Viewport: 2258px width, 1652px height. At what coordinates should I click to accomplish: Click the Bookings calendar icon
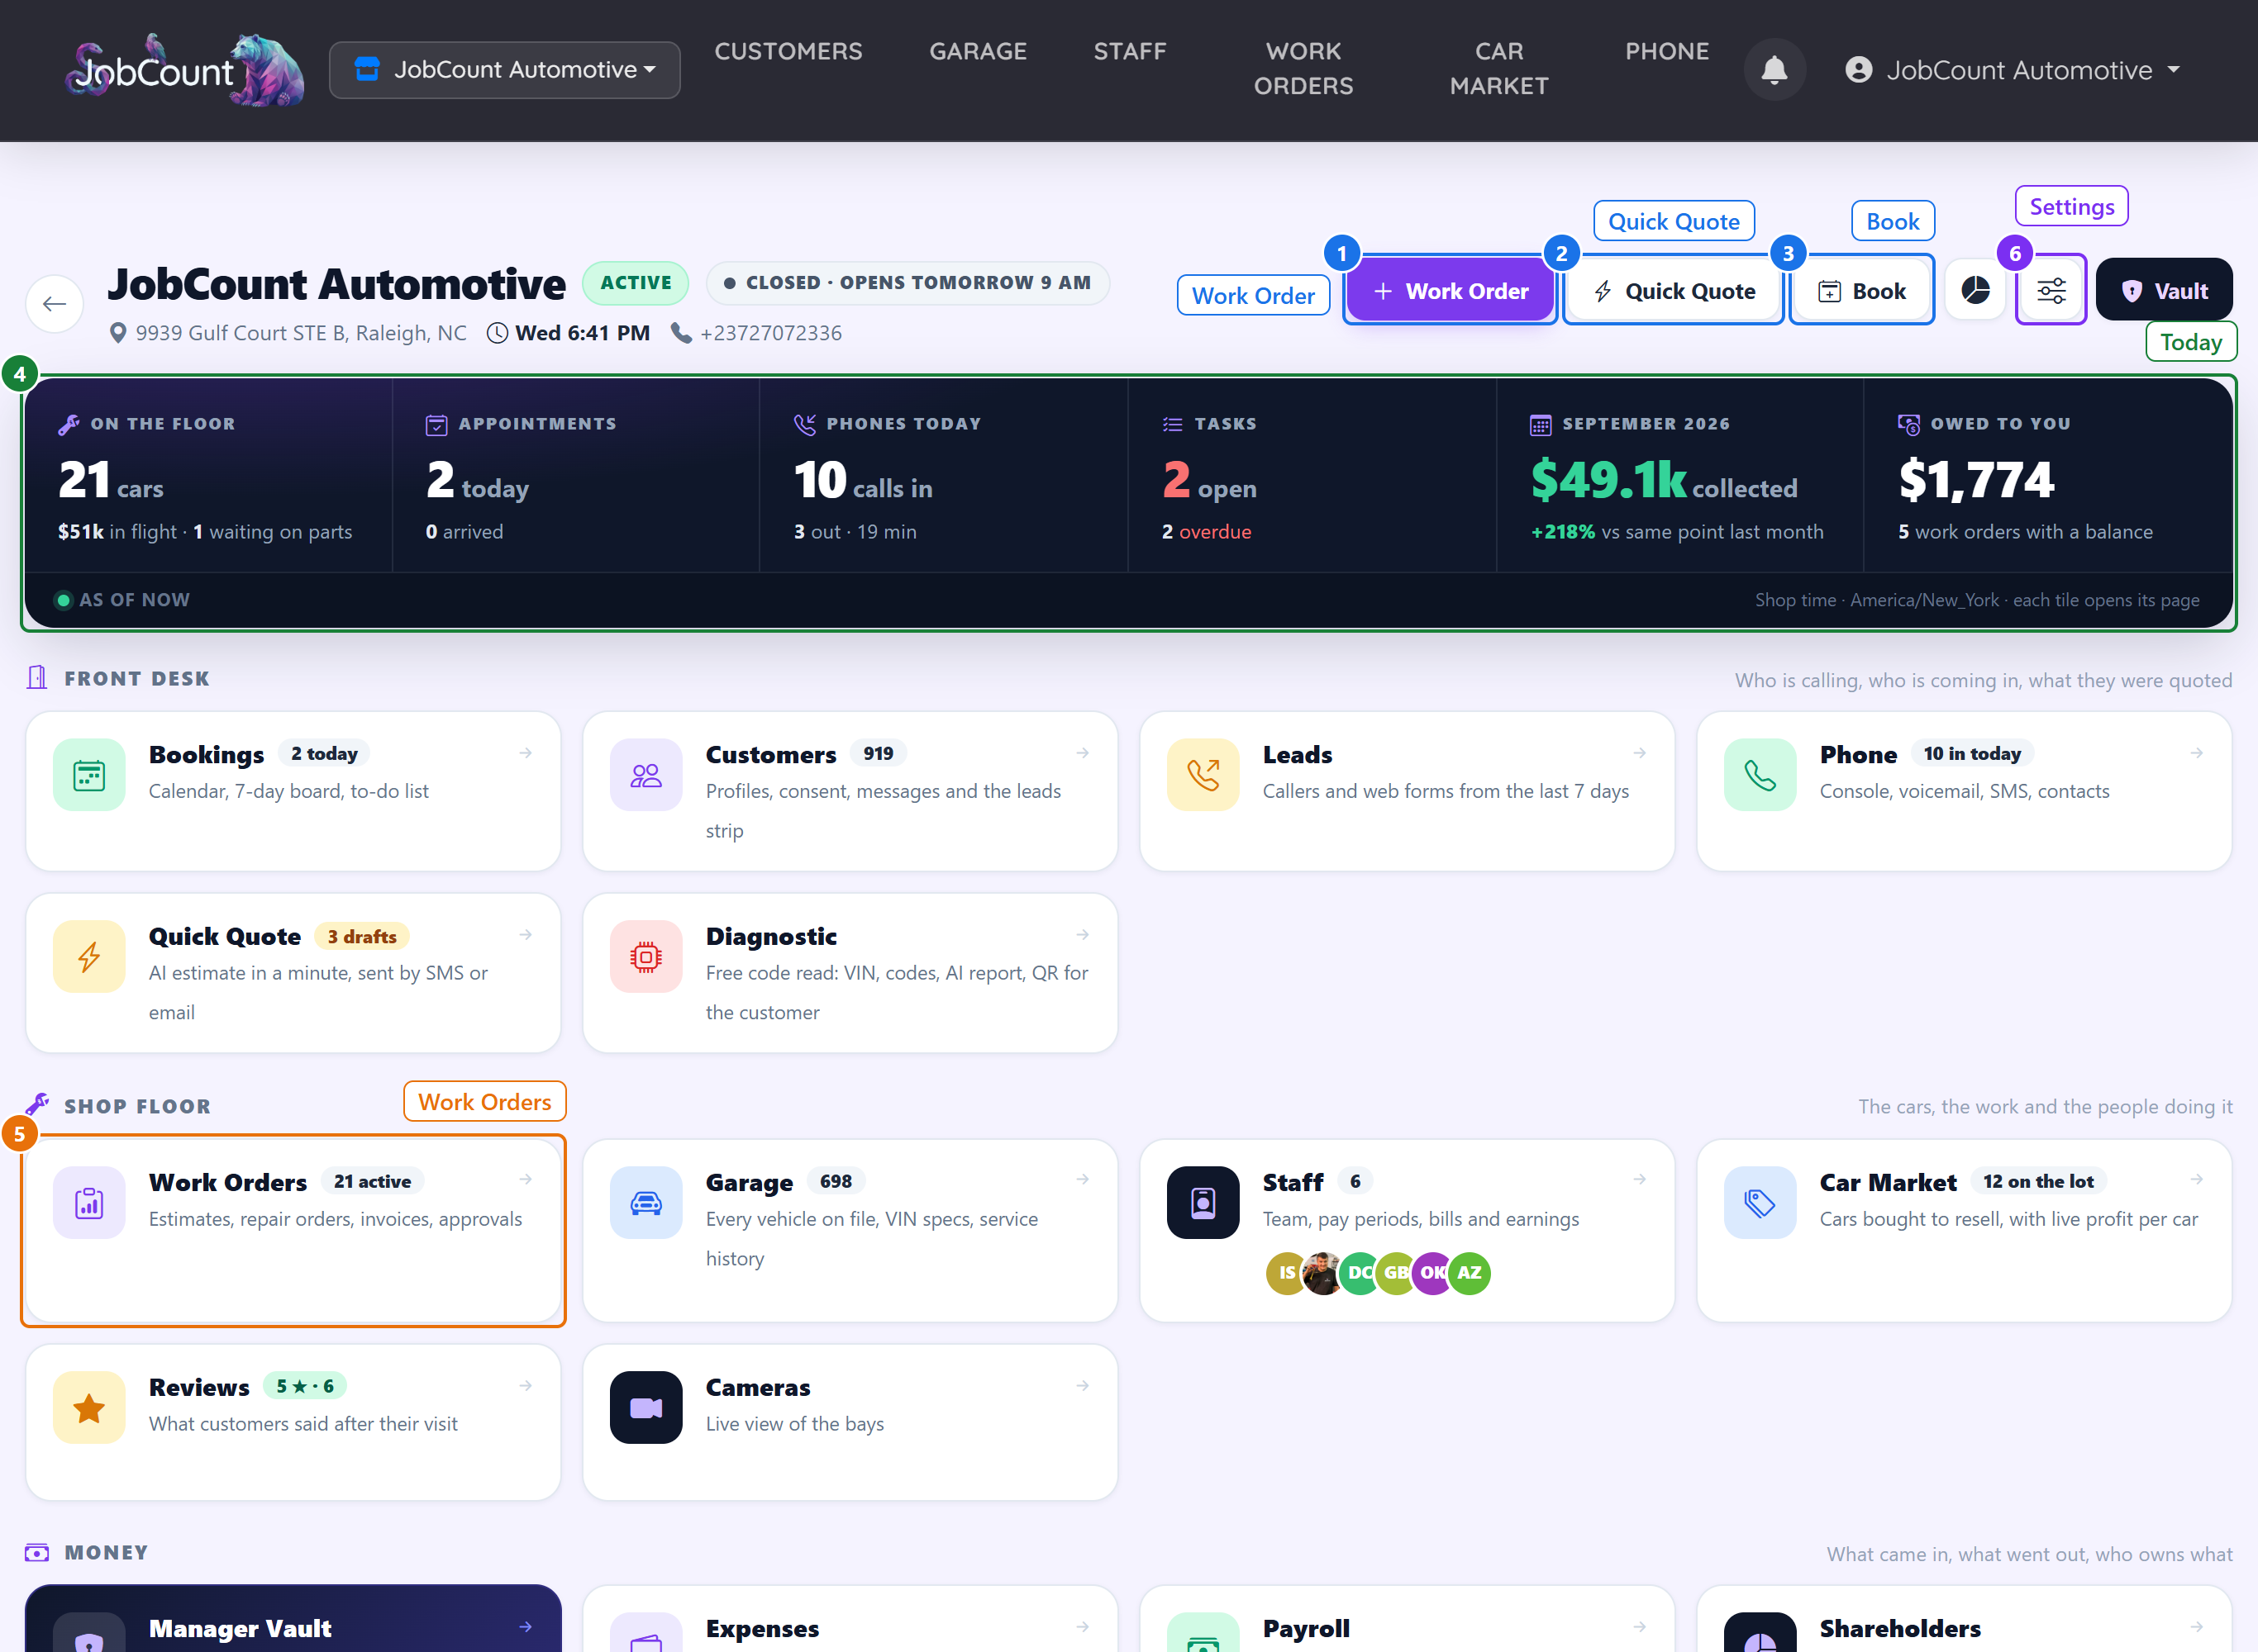[x=89, y=775]
